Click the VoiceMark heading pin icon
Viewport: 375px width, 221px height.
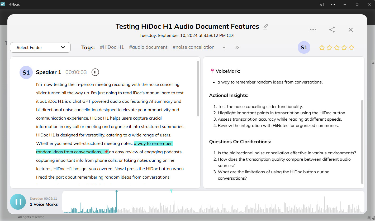(212, 71)
